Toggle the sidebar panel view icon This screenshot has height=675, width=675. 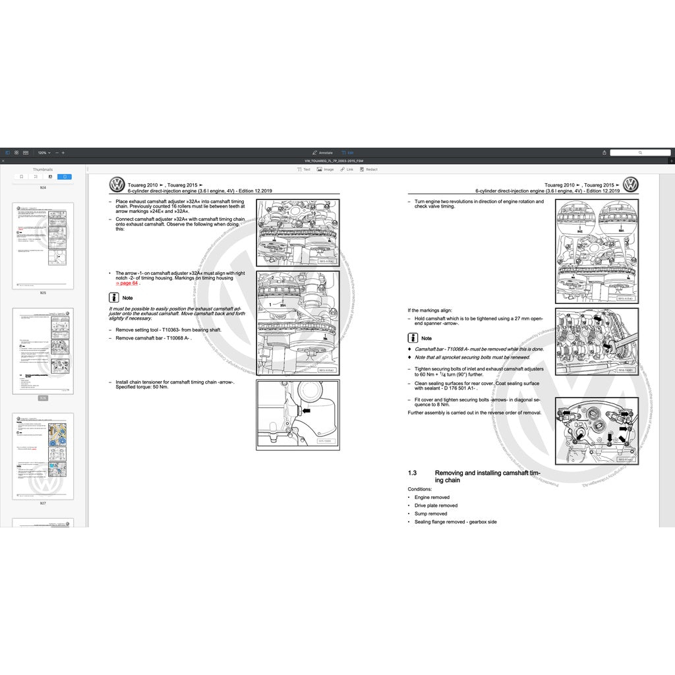[8, 152]
